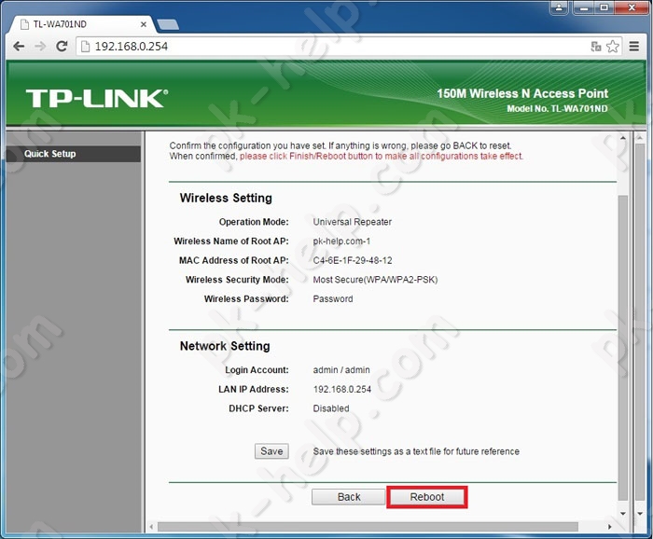Viewport: 653px width, 539px height.
Task: Click horizontal scrollbar left arrow
Action: [x=151, y=527]
